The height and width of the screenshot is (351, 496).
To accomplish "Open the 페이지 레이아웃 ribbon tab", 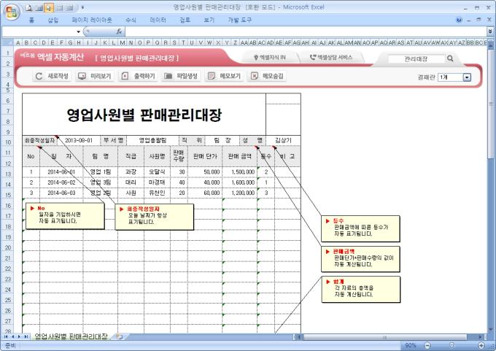I will (92, 20).
